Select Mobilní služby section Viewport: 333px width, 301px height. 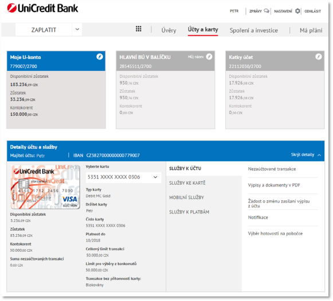coord(186,197)
